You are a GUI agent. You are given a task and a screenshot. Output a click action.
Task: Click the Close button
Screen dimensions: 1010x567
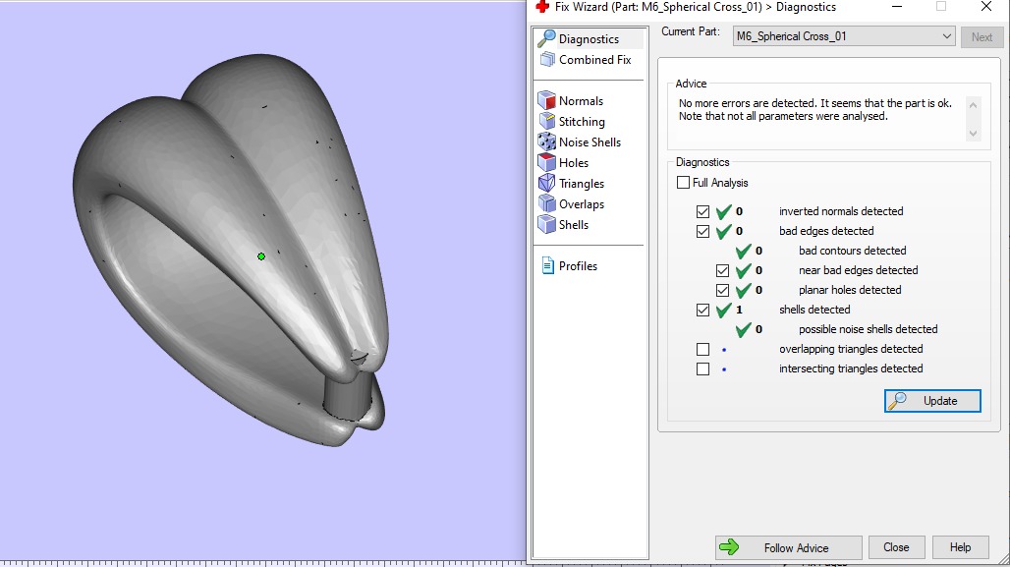click(896, 547)
